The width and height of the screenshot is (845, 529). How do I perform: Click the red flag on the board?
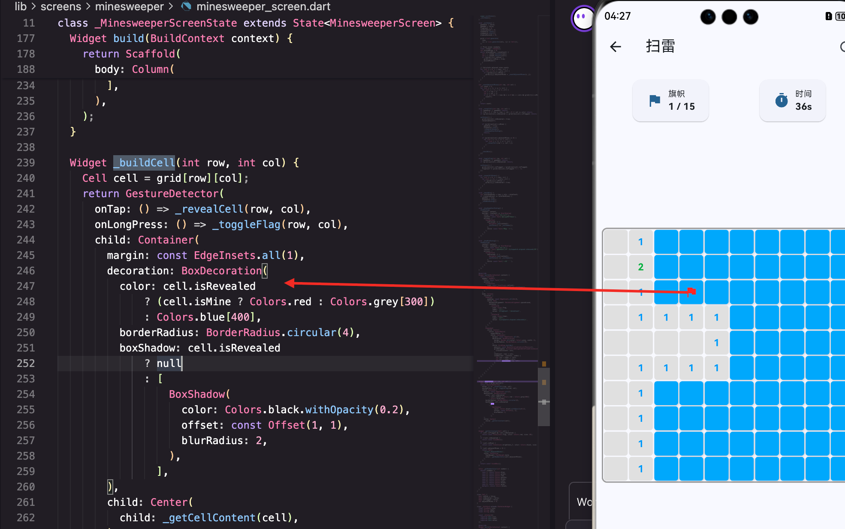691,292
